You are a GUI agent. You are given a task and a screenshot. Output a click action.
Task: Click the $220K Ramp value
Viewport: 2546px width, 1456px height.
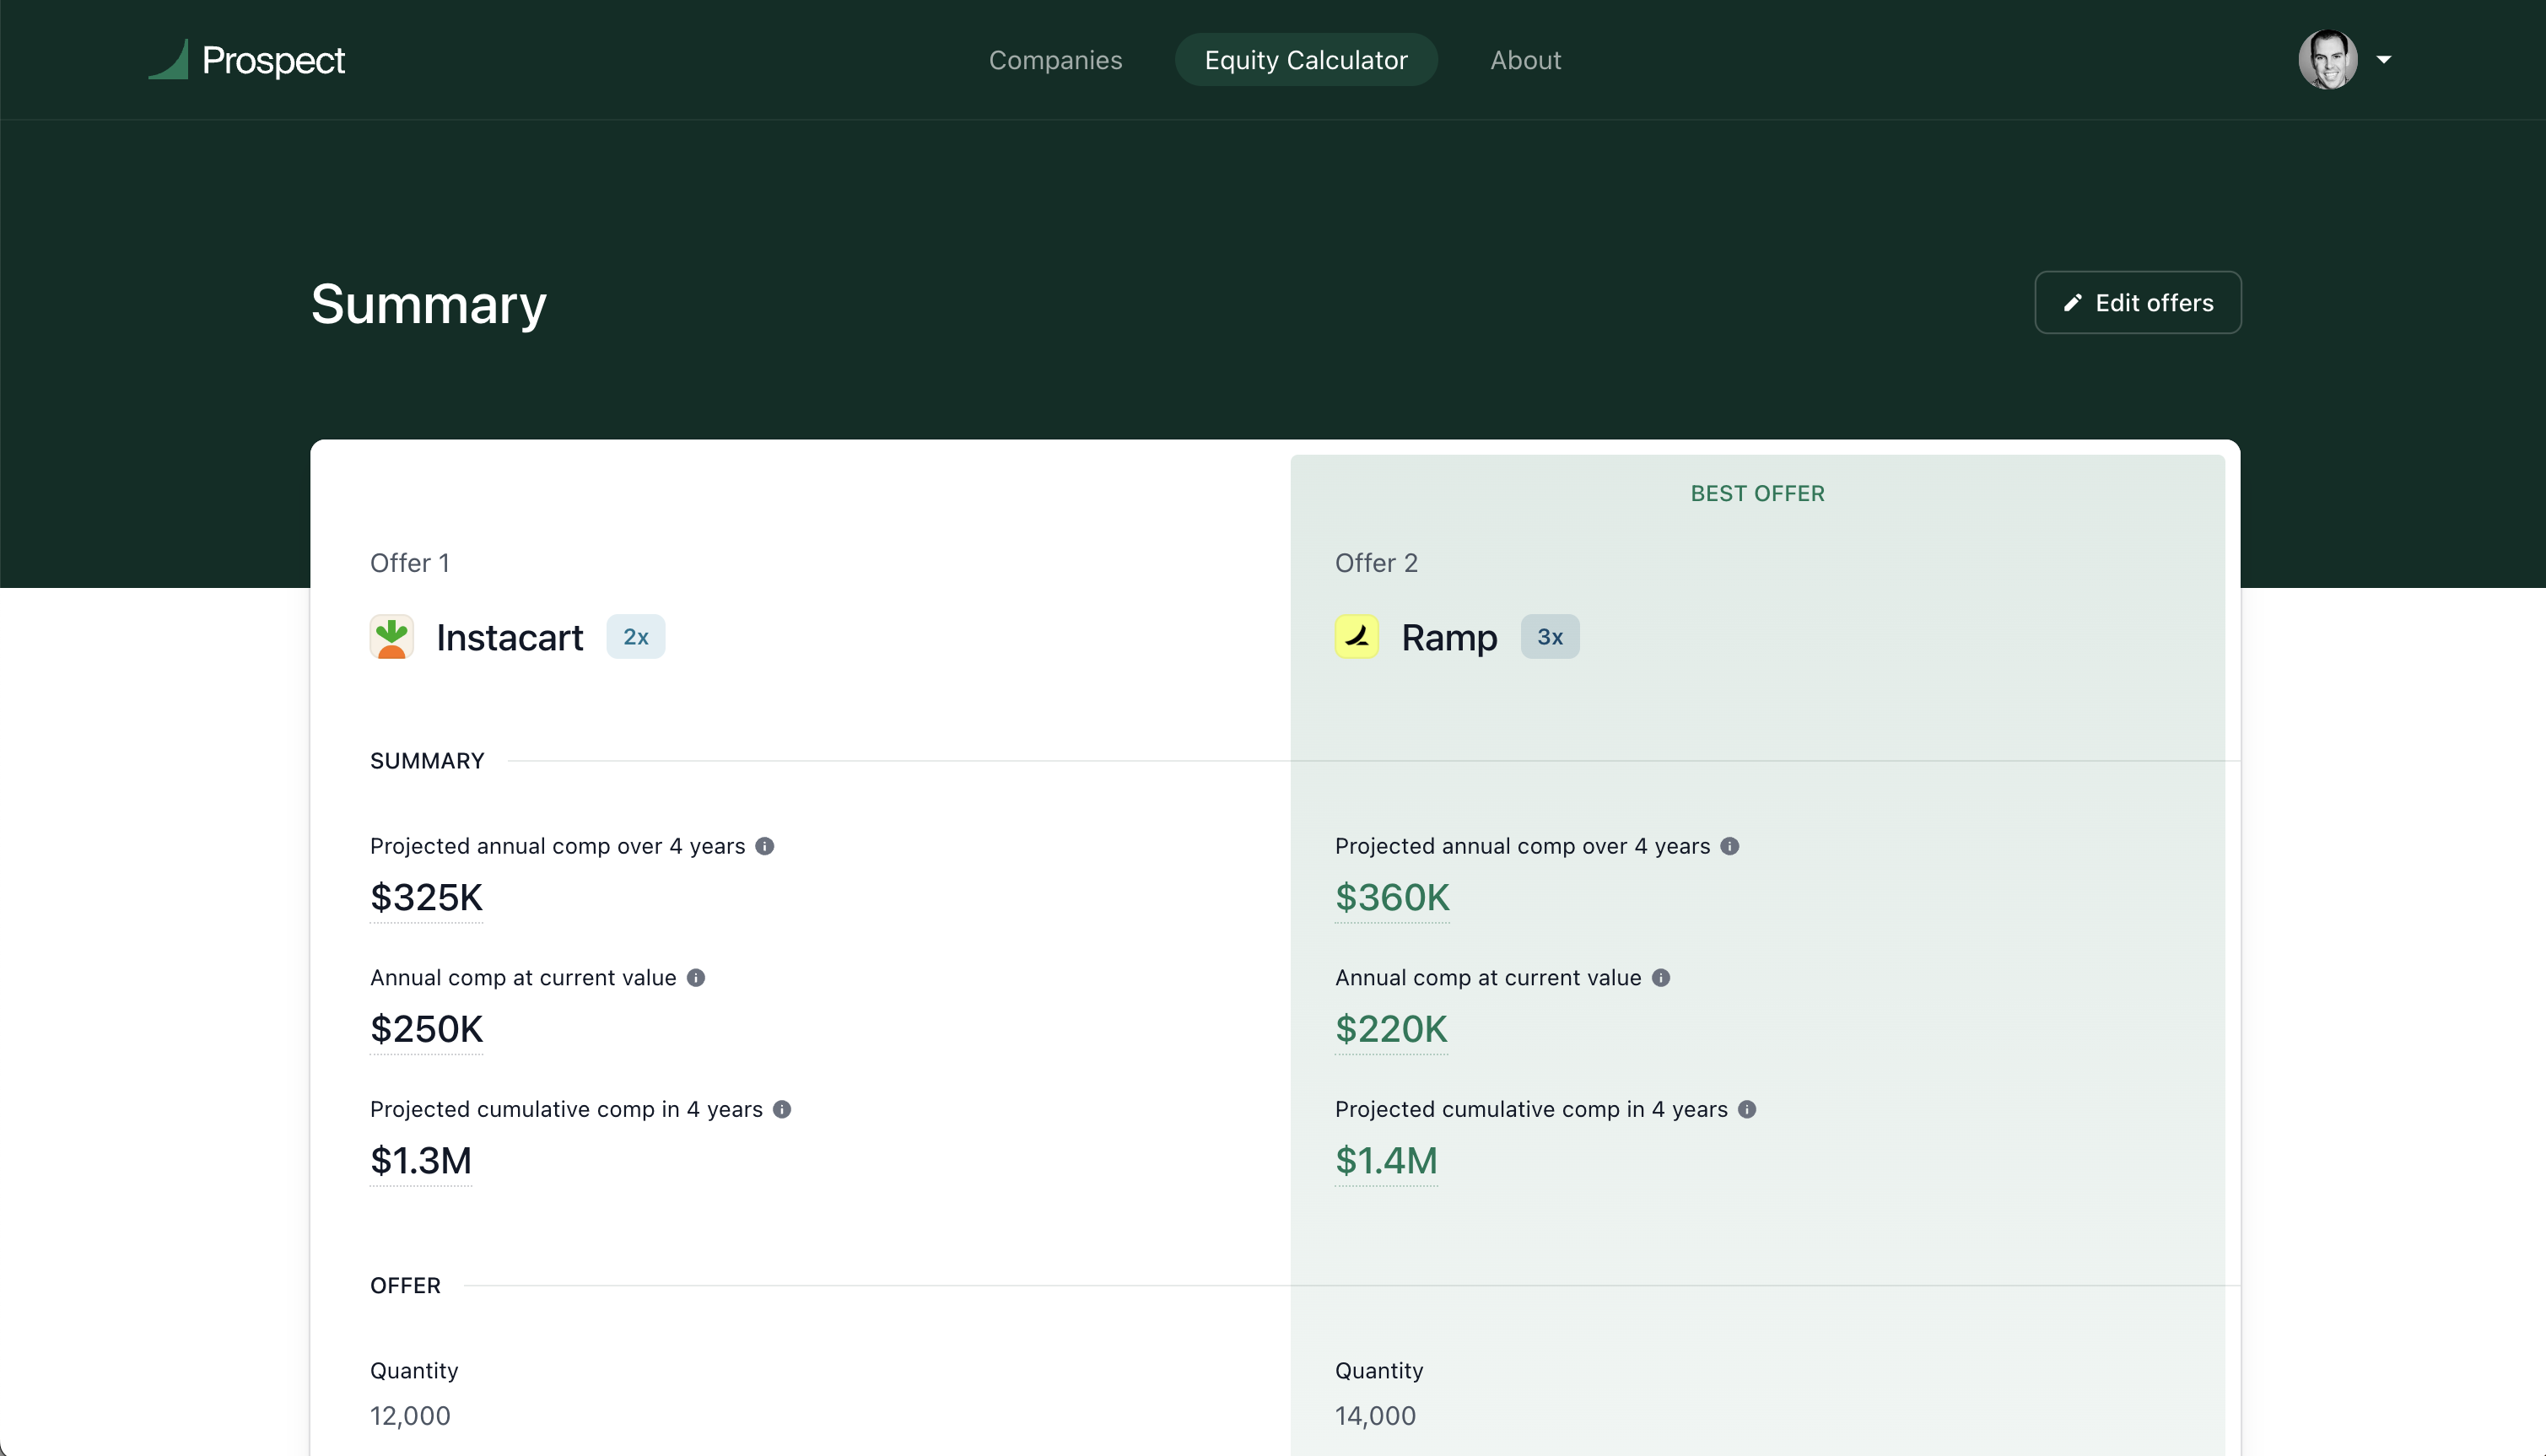(x=1390, y=1029)
